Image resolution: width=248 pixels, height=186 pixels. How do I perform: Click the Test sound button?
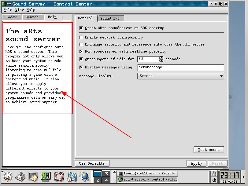(209, 150)
